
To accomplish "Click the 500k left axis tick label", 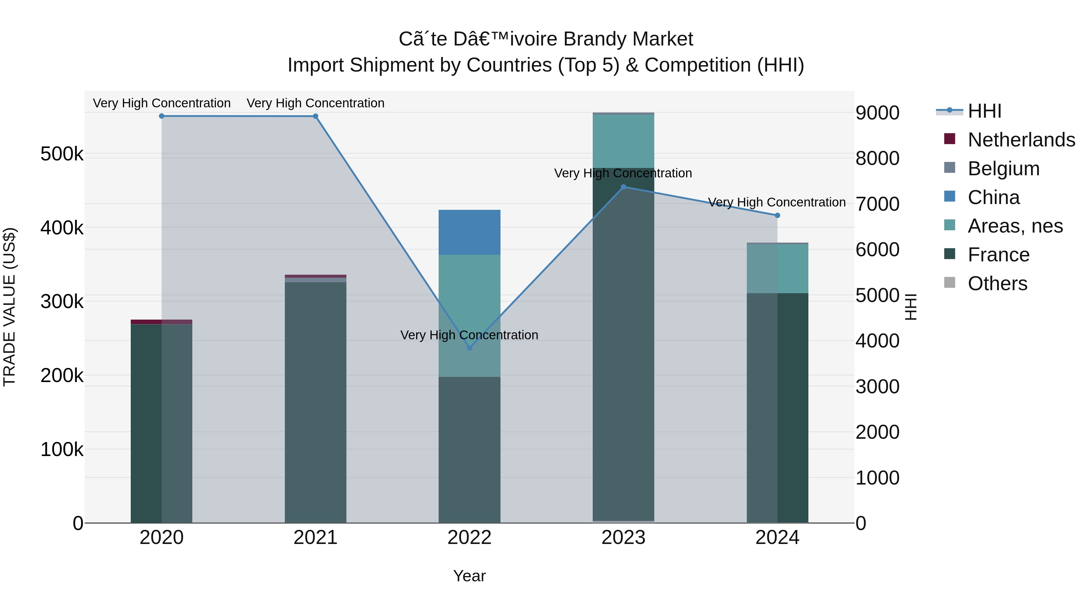I will tap(62, 154).
